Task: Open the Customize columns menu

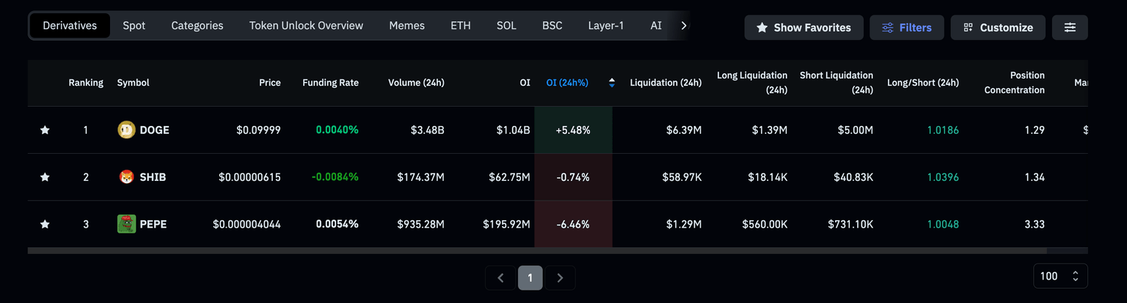Action: point(998,28)
